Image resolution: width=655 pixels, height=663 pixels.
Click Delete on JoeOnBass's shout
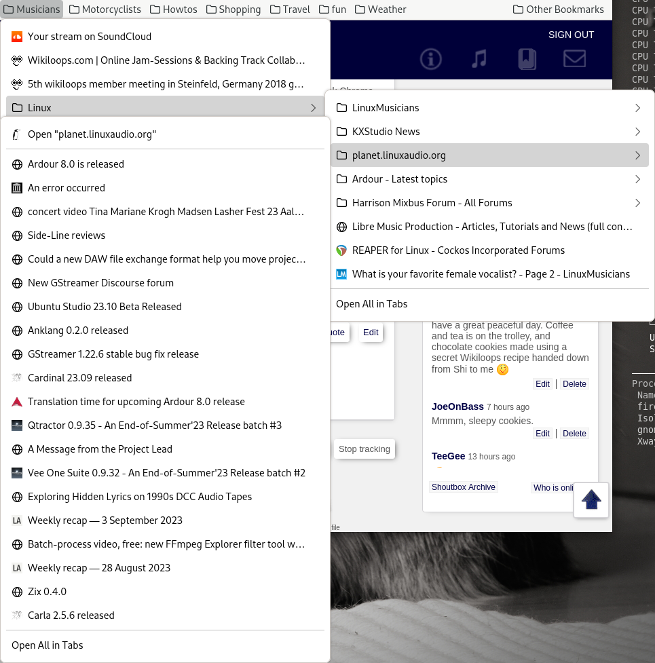point(574,434)
